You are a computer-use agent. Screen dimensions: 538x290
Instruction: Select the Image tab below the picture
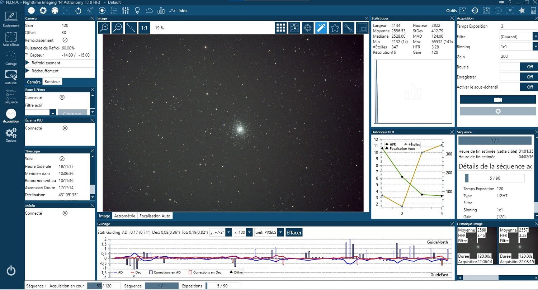pyautogui.click(x=105, y=216)
